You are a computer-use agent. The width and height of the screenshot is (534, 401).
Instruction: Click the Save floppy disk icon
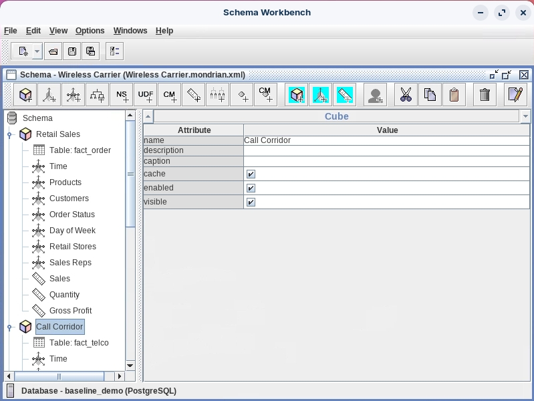pyautogui.click(x=72, y=51)
